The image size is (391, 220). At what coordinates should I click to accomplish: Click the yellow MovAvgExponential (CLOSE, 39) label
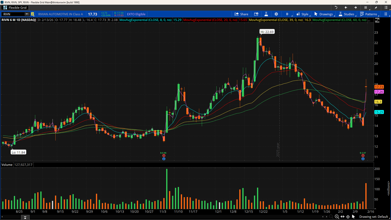(276, 20)
